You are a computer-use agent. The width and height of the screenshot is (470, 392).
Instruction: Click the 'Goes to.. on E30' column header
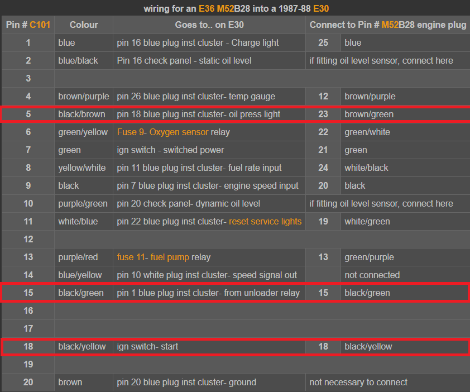[209, 25]
